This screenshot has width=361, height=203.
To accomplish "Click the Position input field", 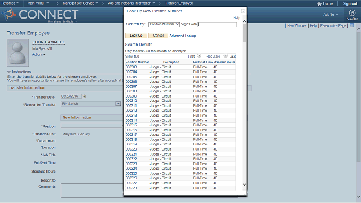I will point(91,125).
